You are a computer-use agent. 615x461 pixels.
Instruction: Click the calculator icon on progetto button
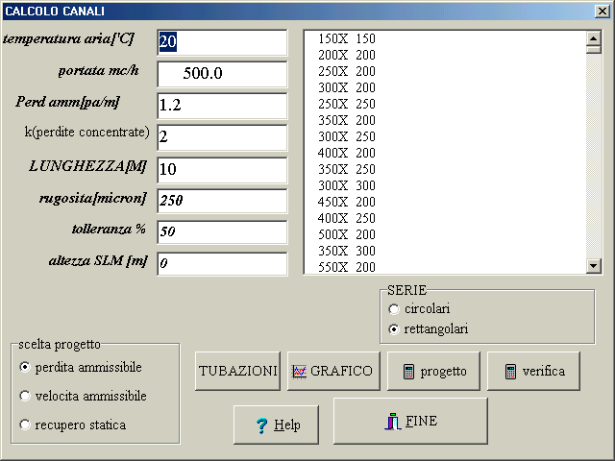tap(408, 372)
